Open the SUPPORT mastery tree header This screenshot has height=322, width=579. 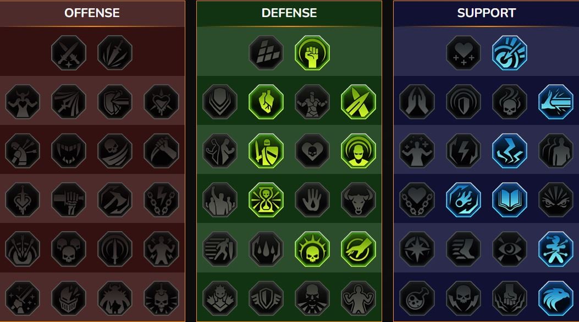pos(486,13)
